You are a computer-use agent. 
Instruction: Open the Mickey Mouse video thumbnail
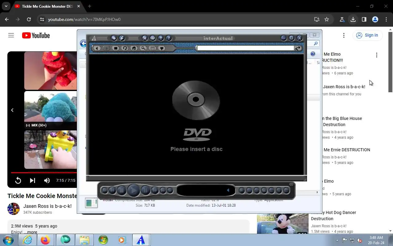click(283, 224)
